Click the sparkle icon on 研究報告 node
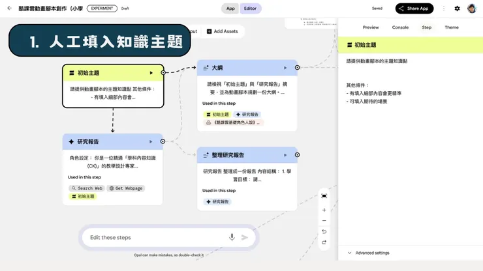The image size is (483, 271). 71,141
